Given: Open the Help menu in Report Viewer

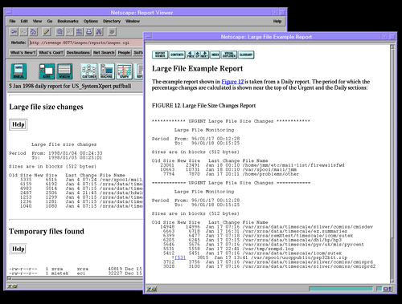Looking at the screenshot, I should tap(277, 21).
